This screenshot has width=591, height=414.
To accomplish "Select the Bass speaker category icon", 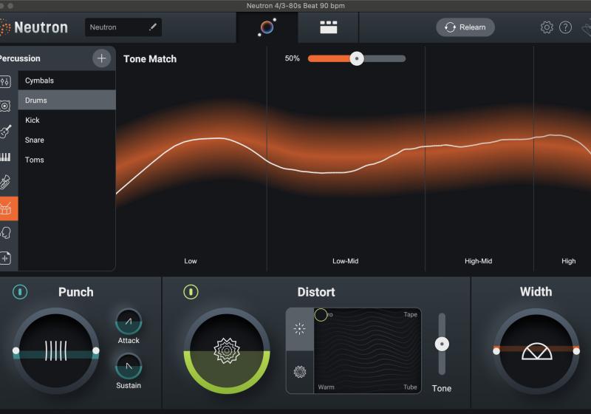I will pyautogui.click(x=5, y=106).
